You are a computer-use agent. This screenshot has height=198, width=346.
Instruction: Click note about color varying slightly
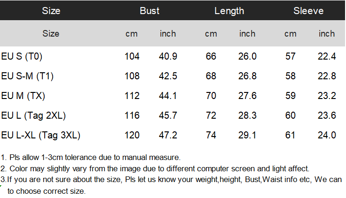pos(155,169)
